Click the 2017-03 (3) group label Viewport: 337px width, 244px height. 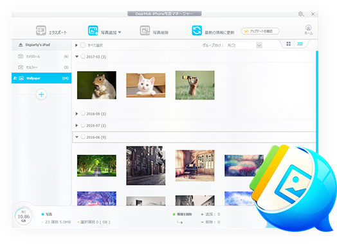[x=96, y=57]
